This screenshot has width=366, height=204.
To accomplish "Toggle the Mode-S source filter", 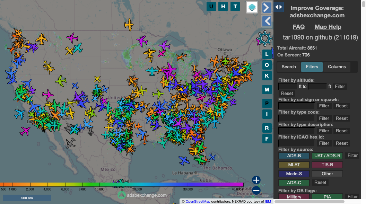I will [294, 174].
